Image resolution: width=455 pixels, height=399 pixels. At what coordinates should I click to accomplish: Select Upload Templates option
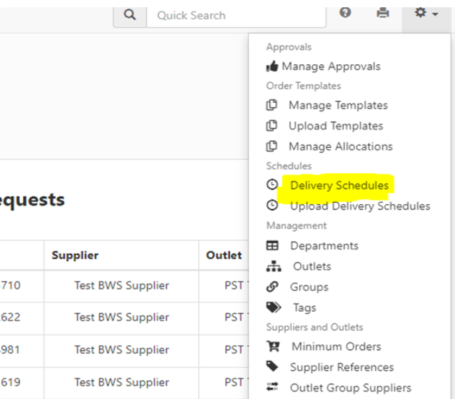[x=336, y=126]
